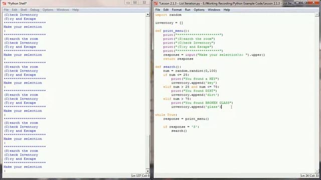Screen dimensions: 321x180
Task: Click the print 'You found BROKEN GLASS' line
Action: coord(202,103)
